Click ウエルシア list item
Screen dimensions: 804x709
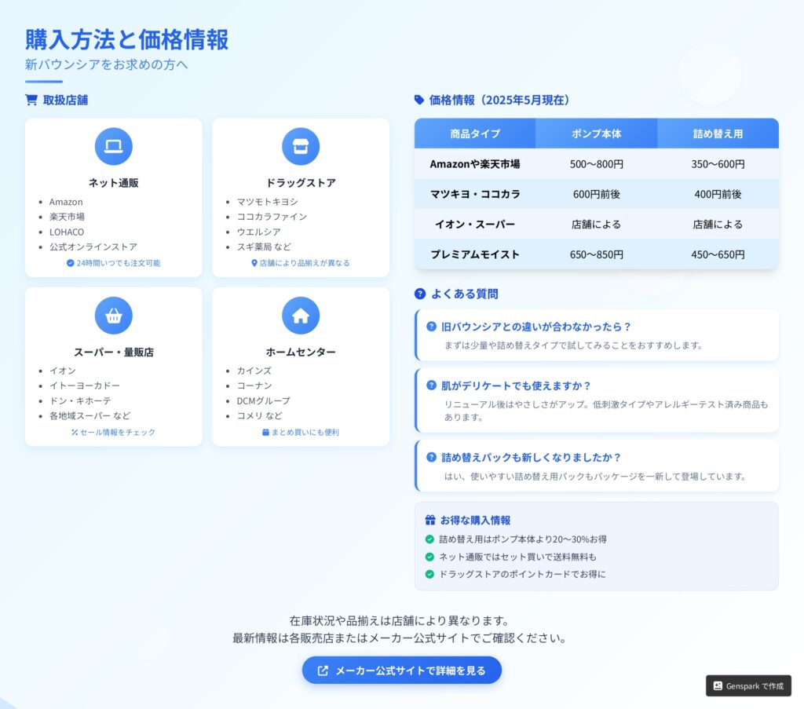[258, 232]
